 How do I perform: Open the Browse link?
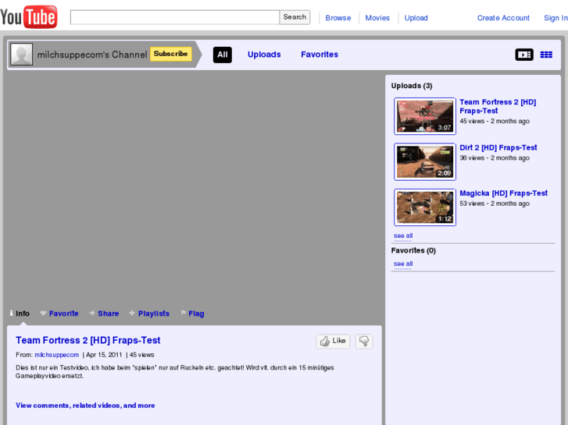[338, 18]
